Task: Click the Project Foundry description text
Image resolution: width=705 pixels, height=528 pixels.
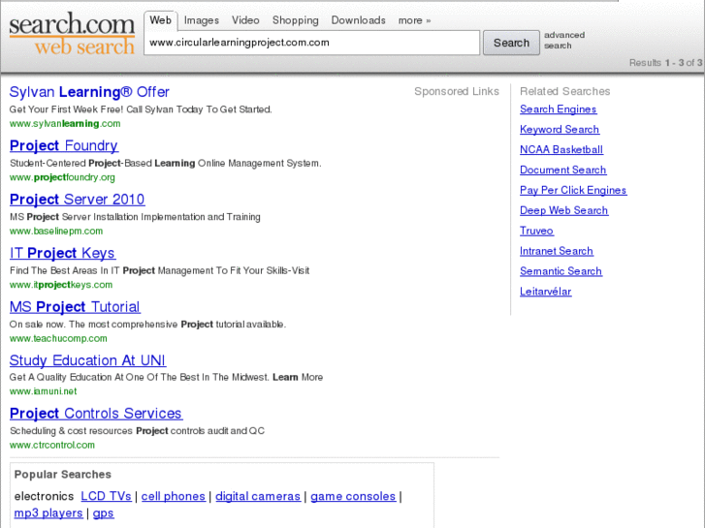Action: (x=166, y=163)
